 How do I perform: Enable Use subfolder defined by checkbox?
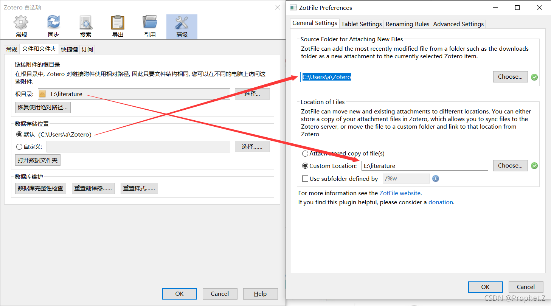pyautogui.click(x=305, y=179)
